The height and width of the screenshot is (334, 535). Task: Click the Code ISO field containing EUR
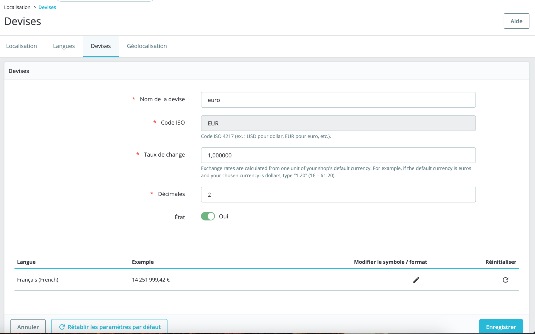(x=338, y=123)
